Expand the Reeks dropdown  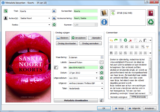[x=49, y=25]
